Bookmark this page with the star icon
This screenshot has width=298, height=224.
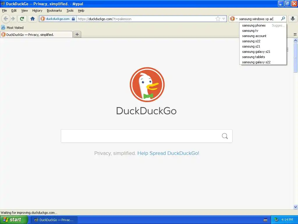[218, 19]
